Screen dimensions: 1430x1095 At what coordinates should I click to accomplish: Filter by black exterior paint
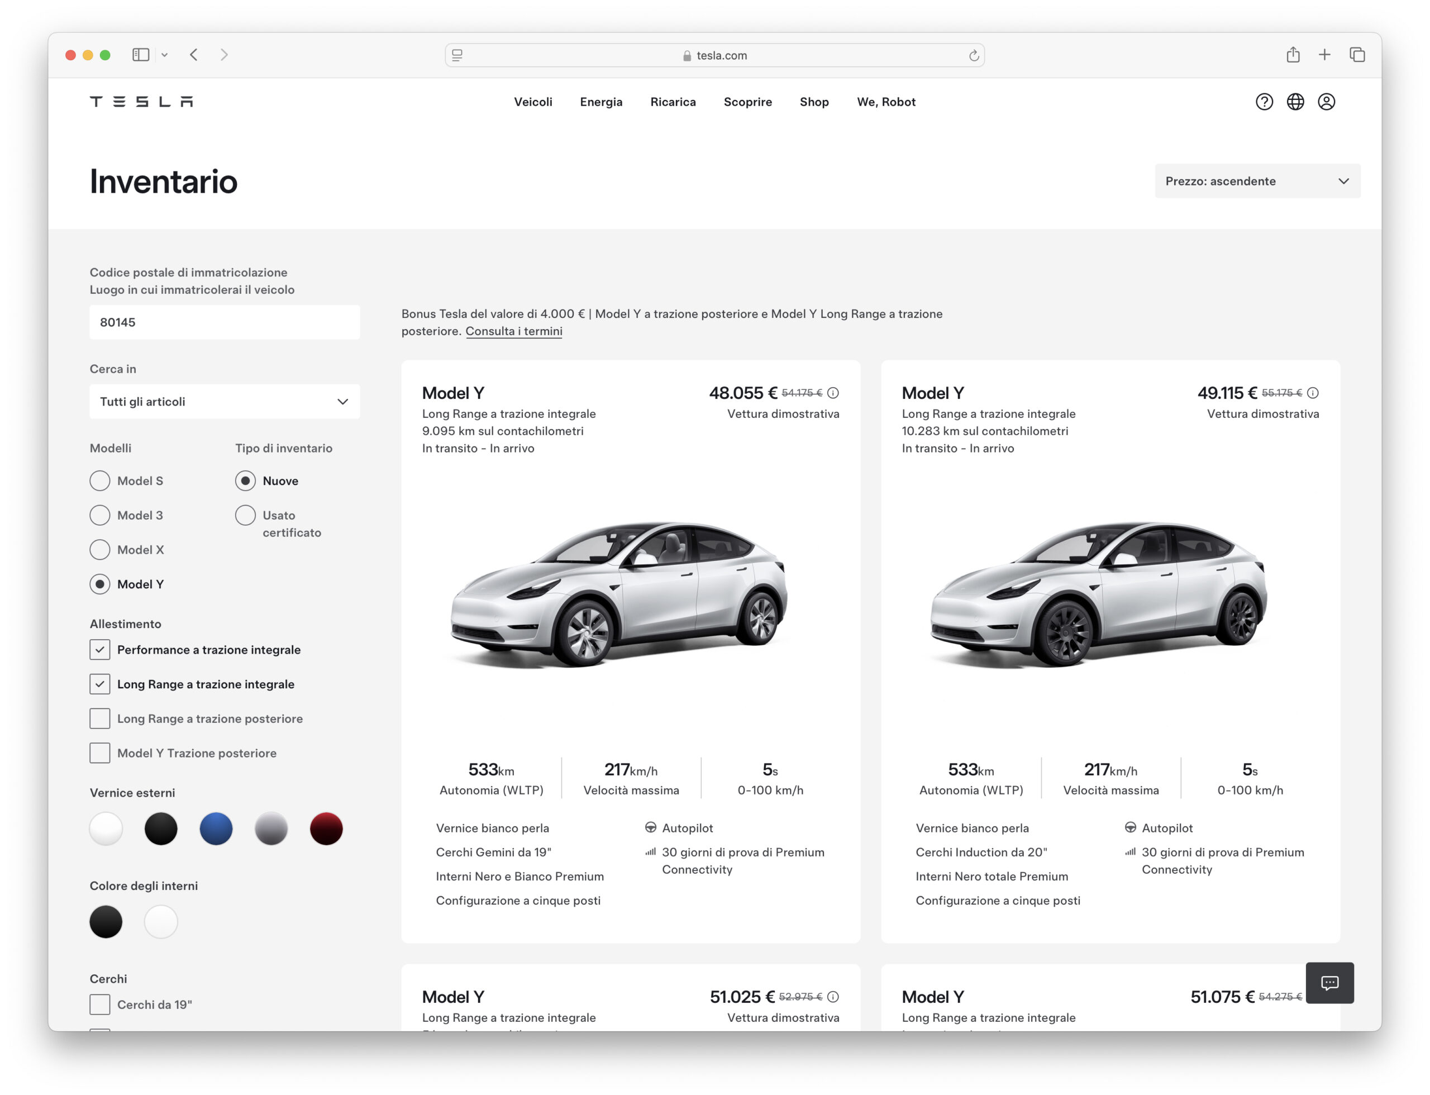coord(161,829)
